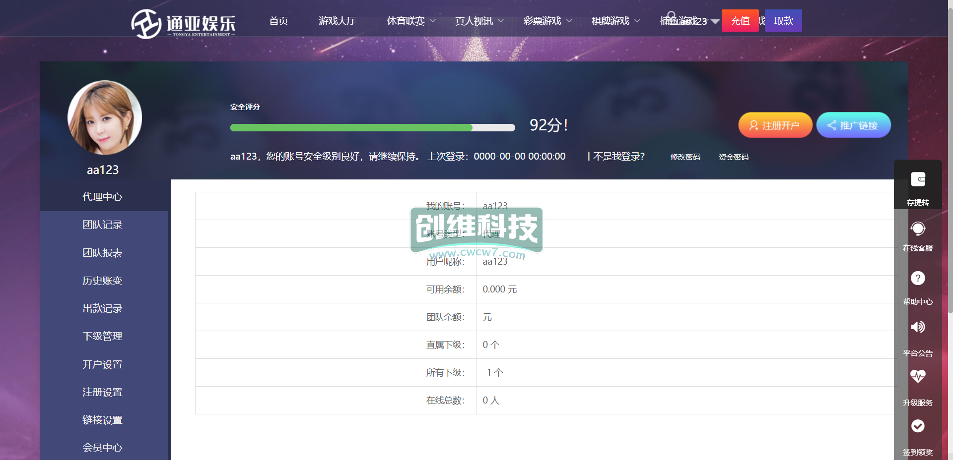Click the share icon in 推广链接
The height and width of the screenshot is (460, 953).
[x=832, y=125]
